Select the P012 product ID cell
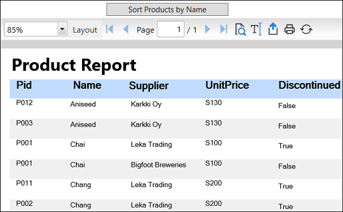This screenshot has height=212, width=343. (24, 102)
